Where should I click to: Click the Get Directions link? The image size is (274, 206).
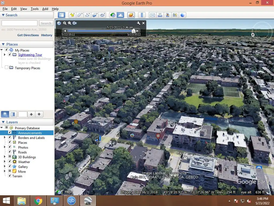pyautogui.click(x=28, y=35)
